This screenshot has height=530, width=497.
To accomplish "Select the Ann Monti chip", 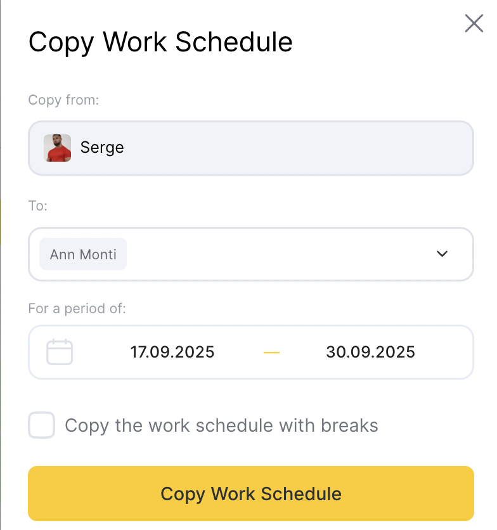I will 83,254.
